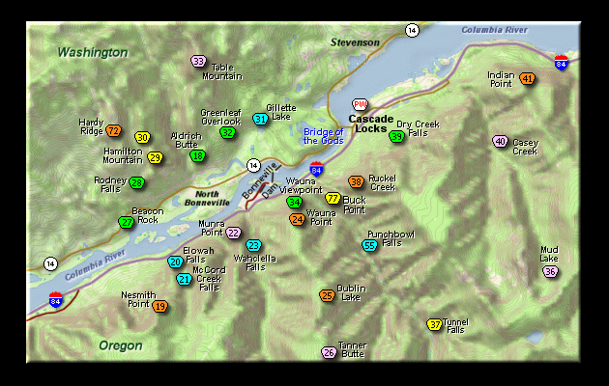Click marker 40 for Casey Creek
This screenshot has width=609, height=386.
[x=500, y=141]
